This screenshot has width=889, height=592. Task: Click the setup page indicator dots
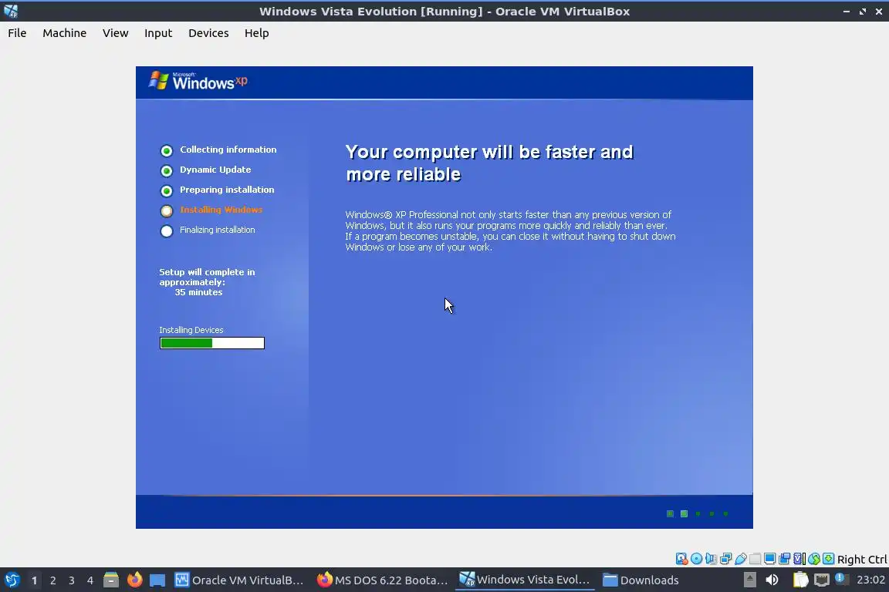coord(698,514)
